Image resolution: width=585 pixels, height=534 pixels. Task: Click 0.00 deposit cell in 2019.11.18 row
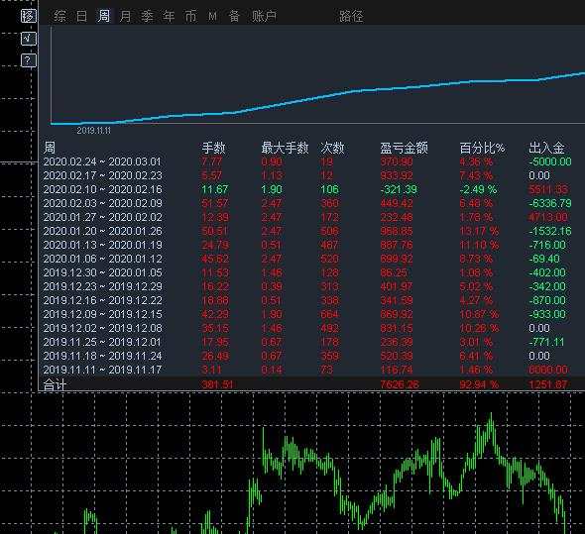tap(539, 356)
